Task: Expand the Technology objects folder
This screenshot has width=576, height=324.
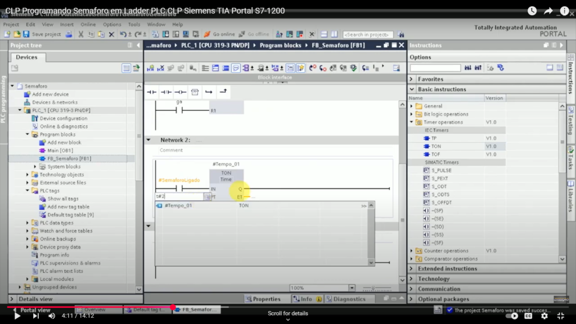Action: [28, 174]
